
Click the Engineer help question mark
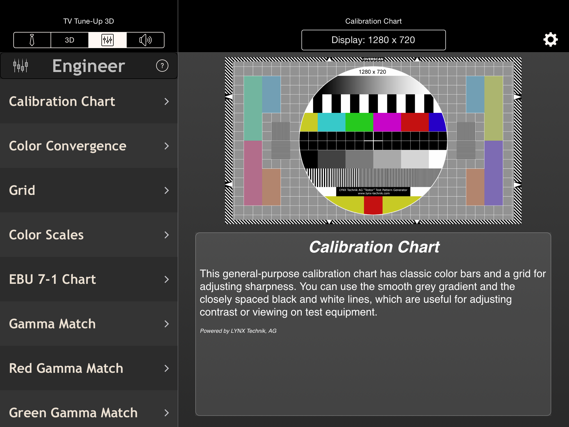coord(162,66)
